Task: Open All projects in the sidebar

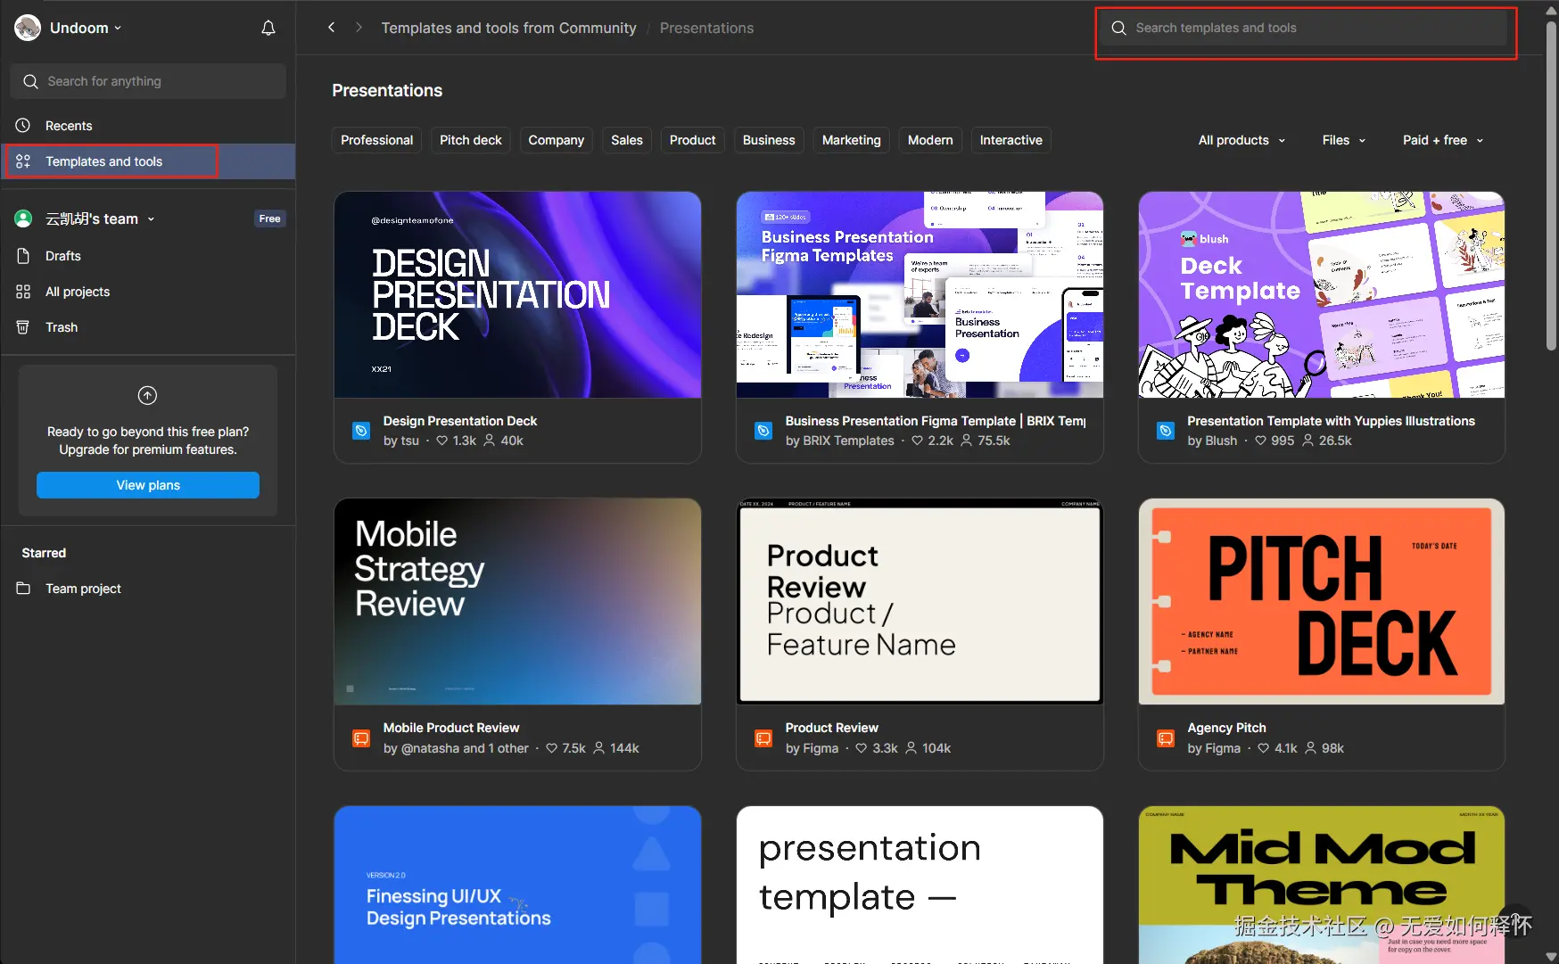Action: point(148,292)
